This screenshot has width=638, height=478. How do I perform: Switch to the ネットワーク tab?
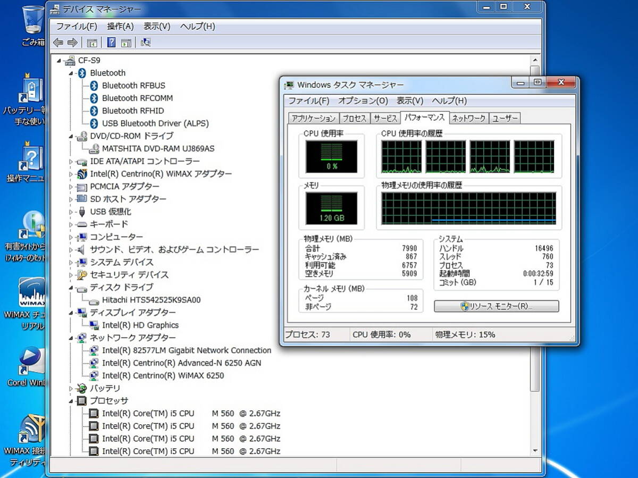[468, 119]
